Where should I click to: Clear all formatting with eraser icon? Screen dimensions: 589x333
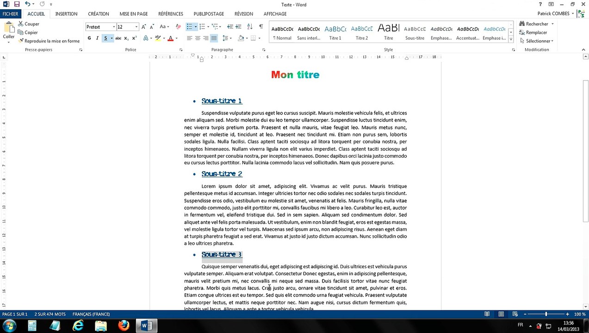[x=179, y=26]
